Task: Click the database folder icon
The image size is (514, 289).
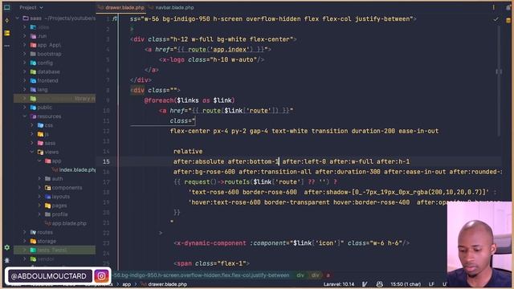Action: click(x=33, y=71)
